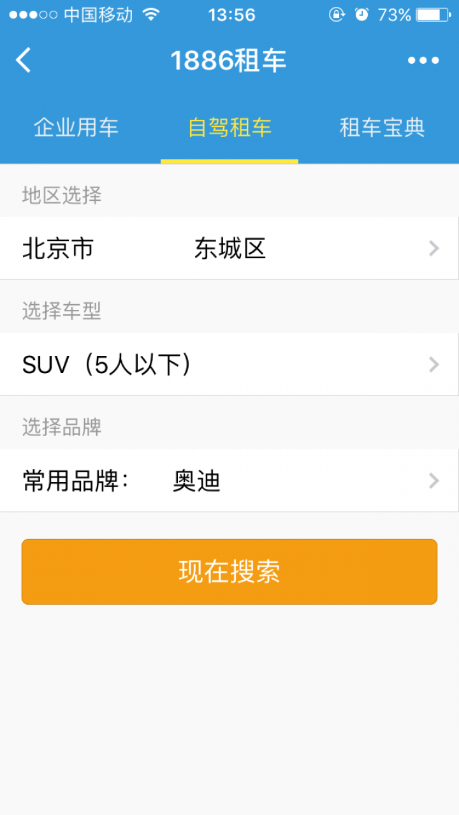Tap the alarm clock status icon
459x815 pixels.
tap(361, 14)
